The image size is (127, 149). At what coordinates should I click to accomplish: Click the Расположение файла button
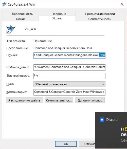click(x=24, y=100)
